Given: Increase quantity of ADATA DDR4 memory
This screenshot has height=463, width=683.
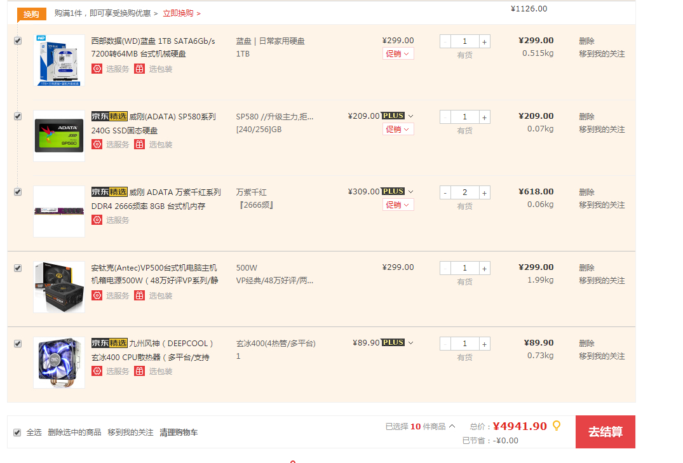Looking at the screenshot, I should 484,192.
